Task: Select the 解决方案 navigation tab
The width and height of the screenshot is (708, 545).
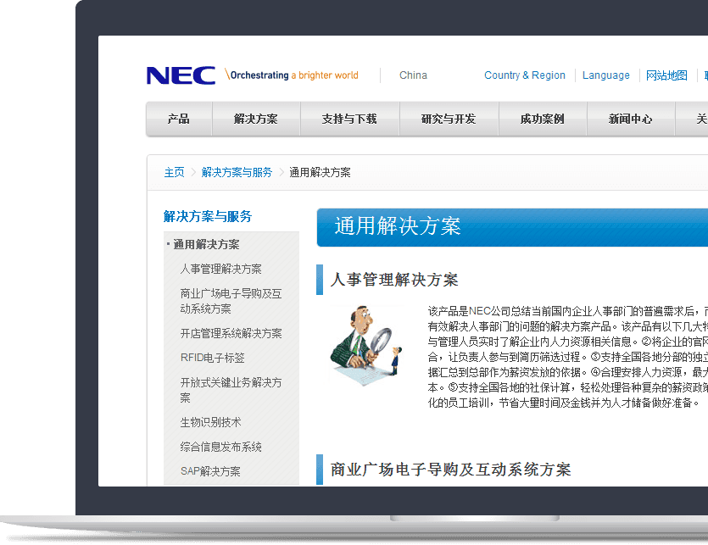Action: click(x=256, y=120)
